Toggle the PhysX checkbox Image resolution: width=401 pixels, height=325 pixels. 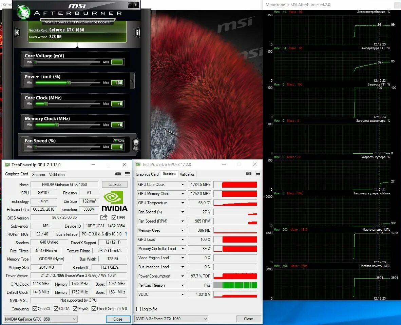(75, 309)
